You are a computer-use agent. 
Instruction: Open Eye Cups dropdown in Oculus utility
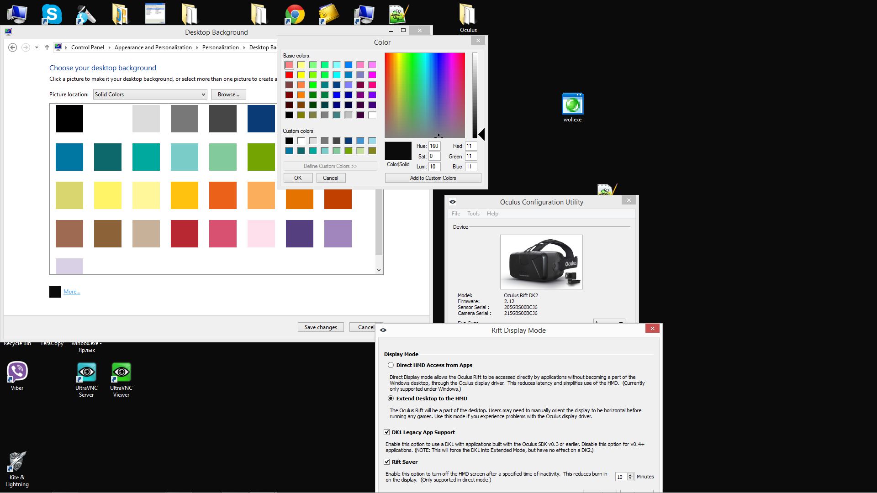pos(609,322)
